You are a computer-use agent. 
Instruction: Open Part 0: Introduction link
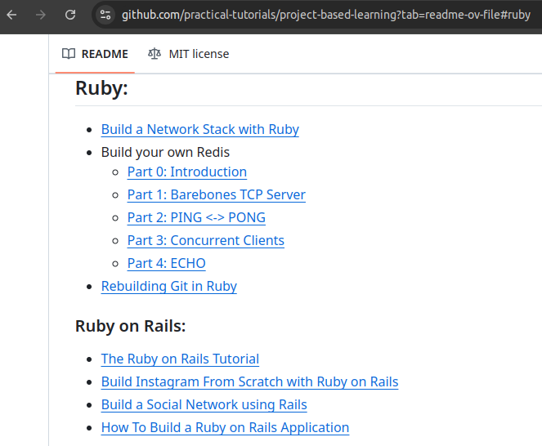pyautogui.click(x=187, y=172)
